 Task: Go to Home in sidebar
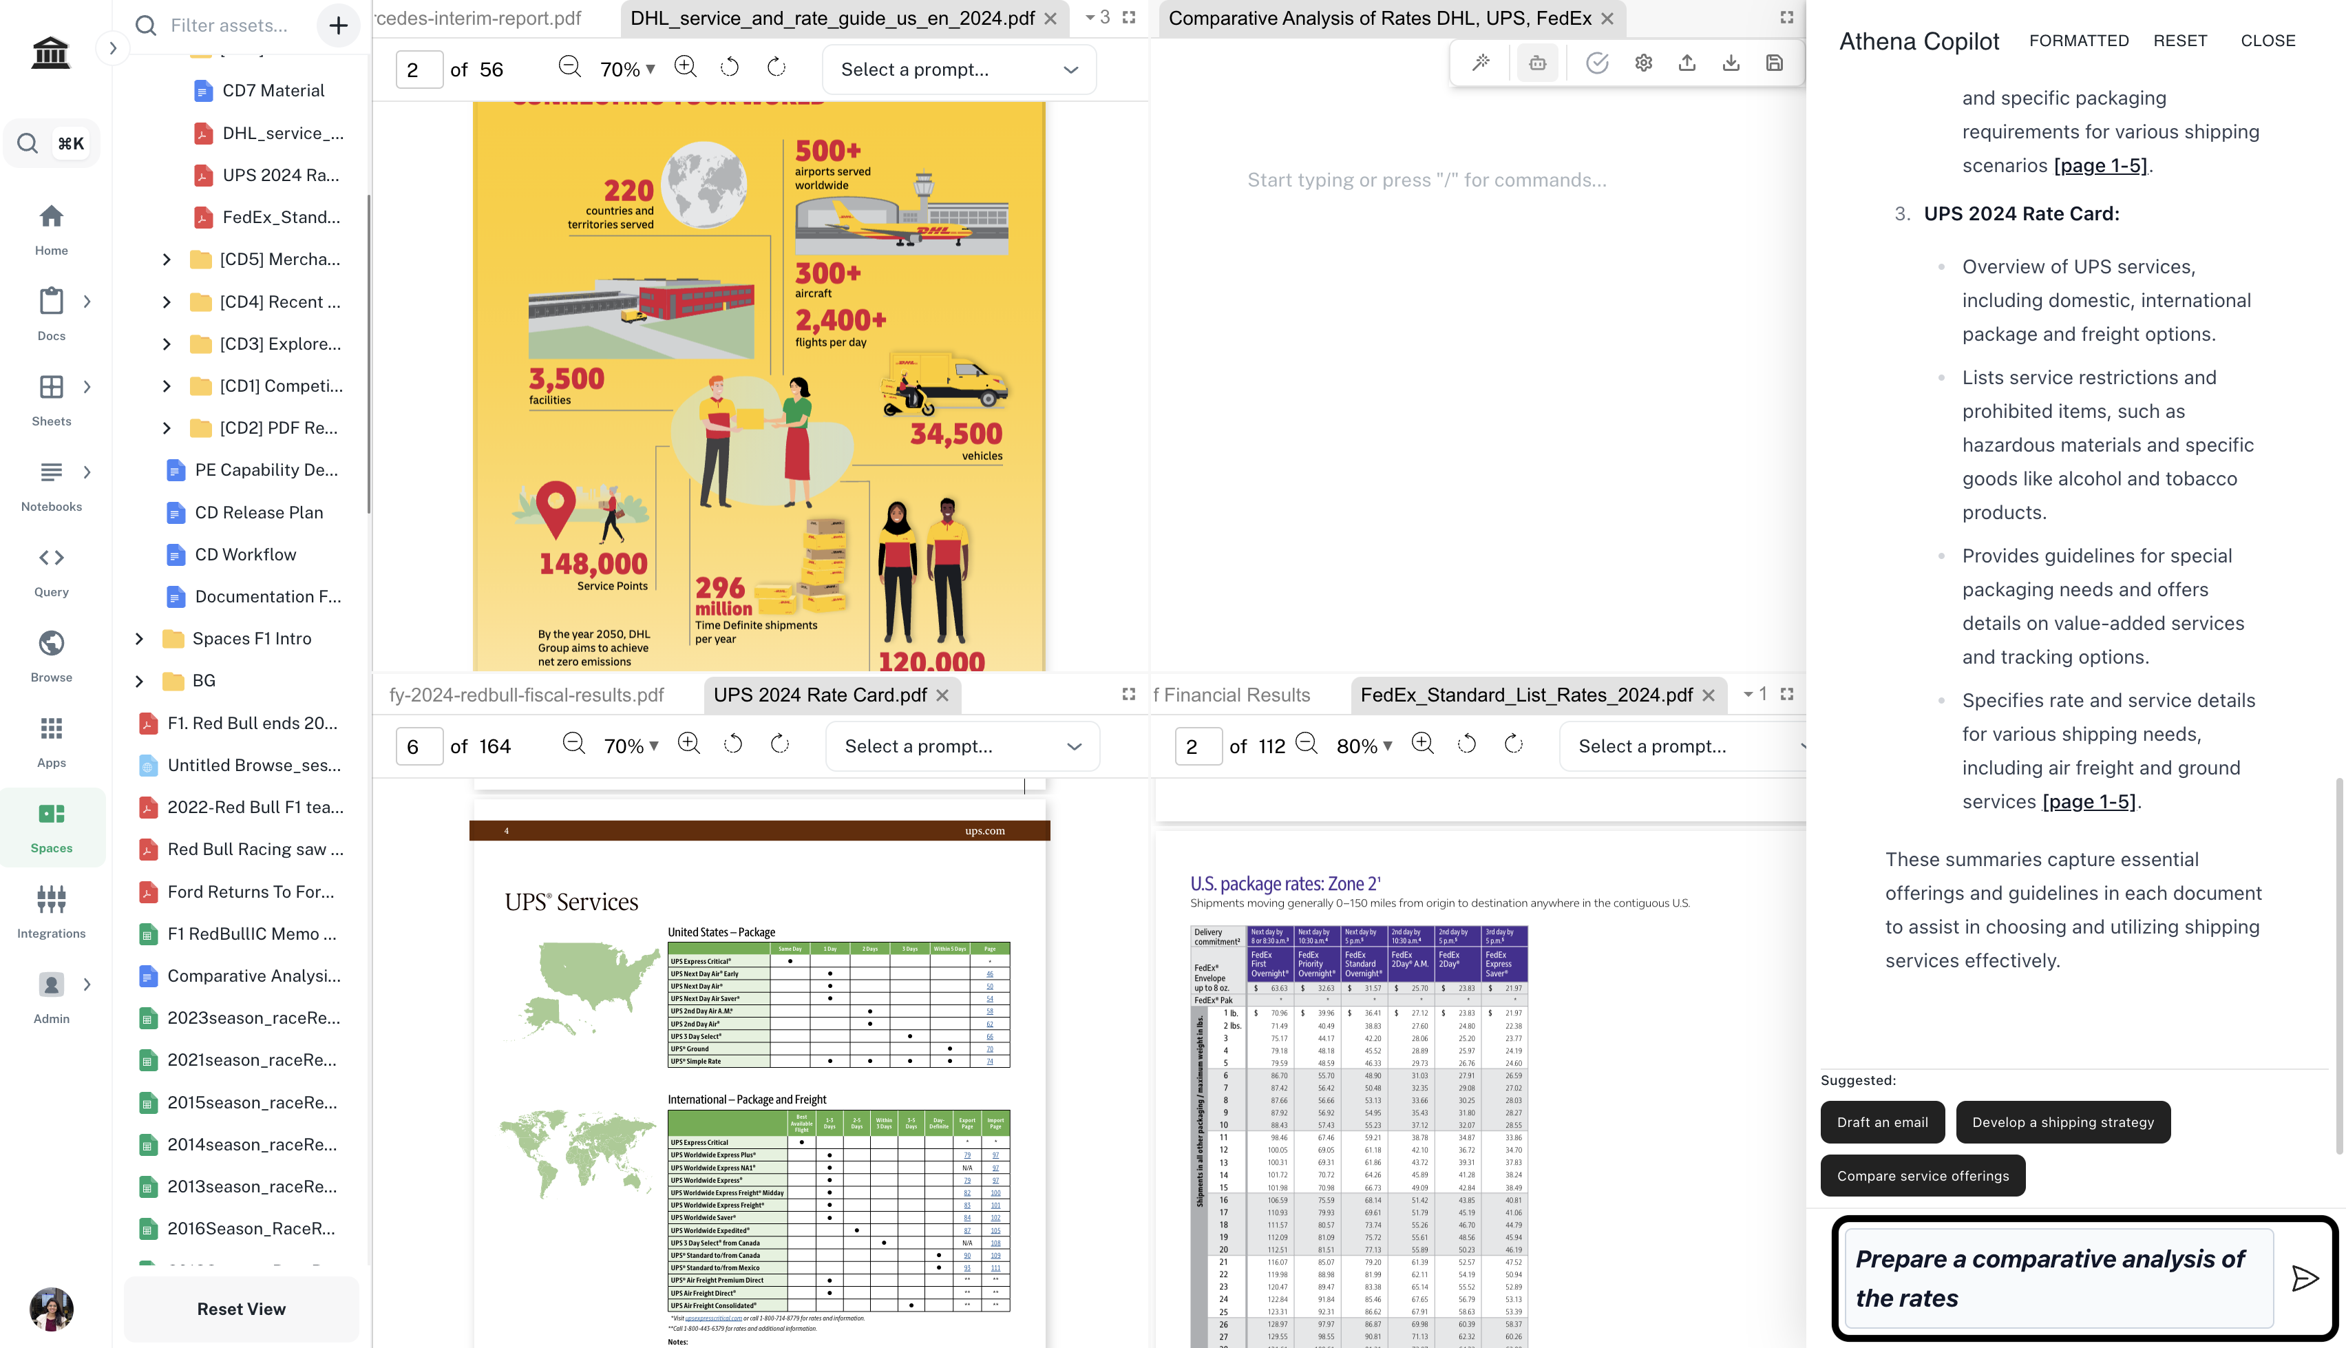51,230
